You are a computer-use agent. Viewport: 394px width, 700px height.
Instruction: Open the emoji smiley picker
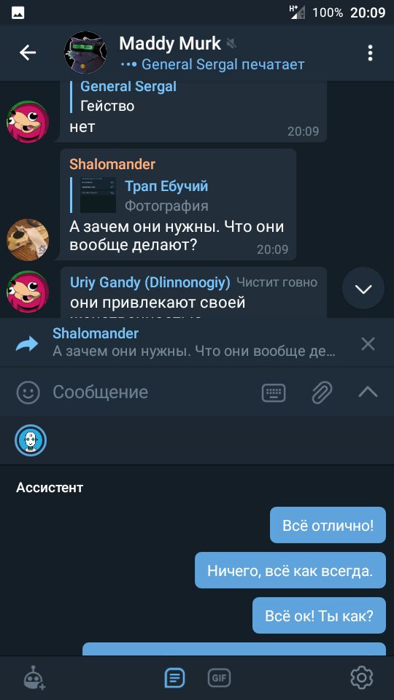tap(28, 392)
